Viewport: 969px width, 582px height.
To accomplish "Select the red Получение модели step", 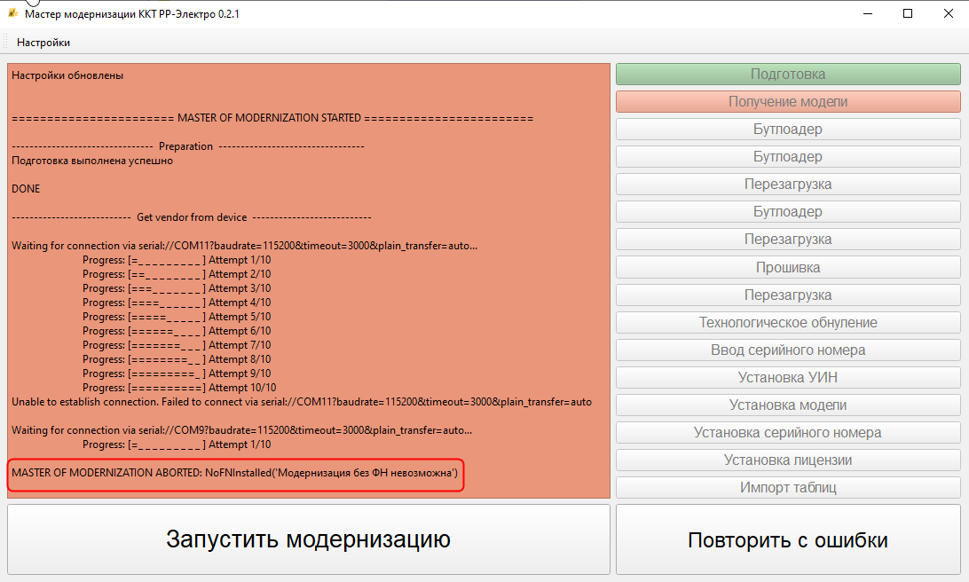I will coord(788,102).
